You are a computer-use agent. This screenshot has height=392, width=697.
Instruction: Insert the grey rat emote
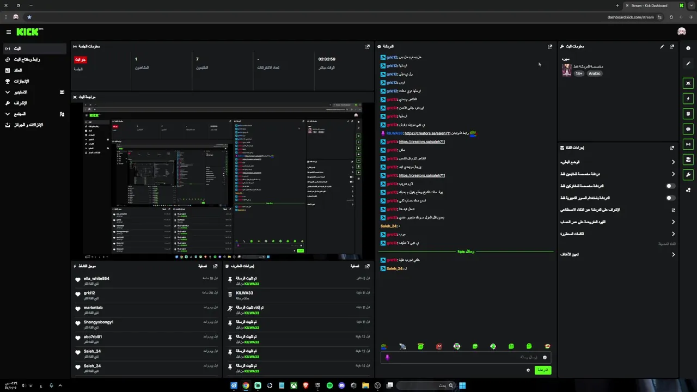(402, 346)
